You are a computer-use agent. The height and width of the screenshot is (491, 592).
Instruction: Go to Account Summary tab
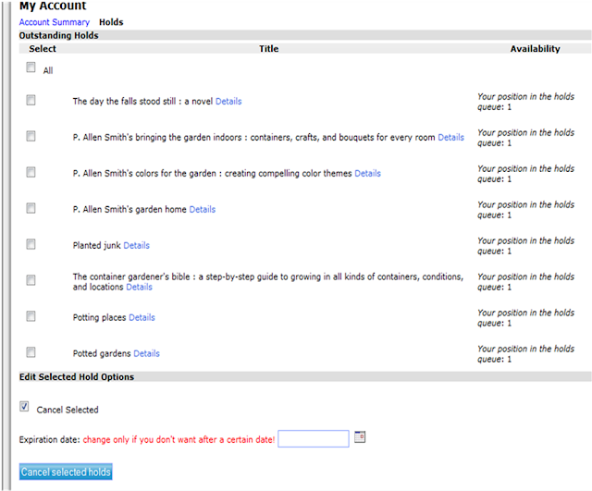click(x=55, y=22)
